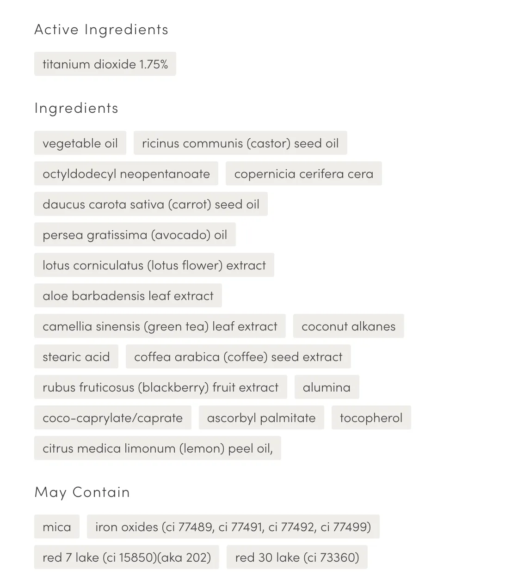The height and width of the screenshot is (588, 505).
Task: Click the titanium dioxide 1.75% tag
Action: click(x=105, y=64)
